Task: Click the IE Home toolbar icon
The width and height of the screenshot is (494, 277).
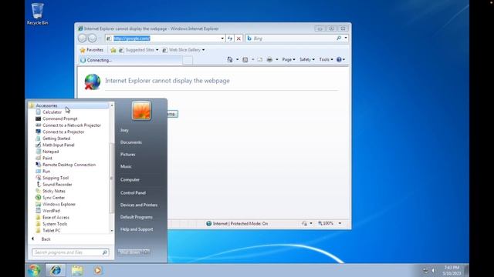Action: pos(230,60)
